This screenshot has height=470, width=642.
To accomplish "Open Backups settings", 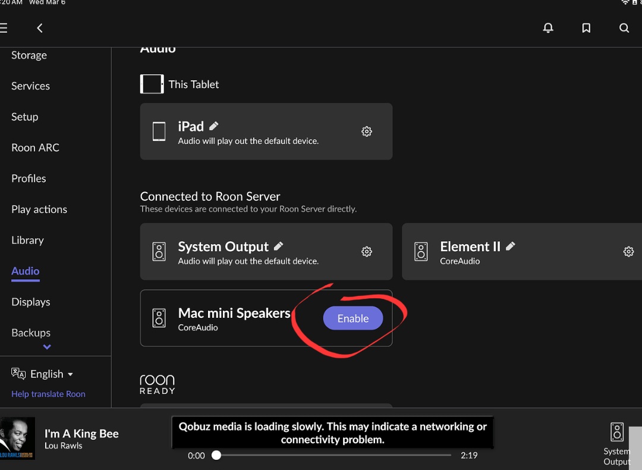I will pos(31,332).
